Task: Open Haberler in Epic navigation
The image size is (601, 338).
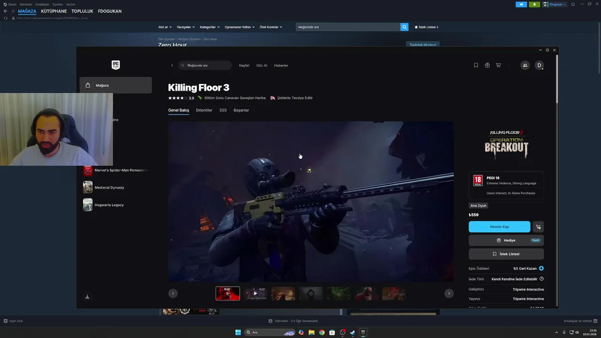Action: pos(281,65)
